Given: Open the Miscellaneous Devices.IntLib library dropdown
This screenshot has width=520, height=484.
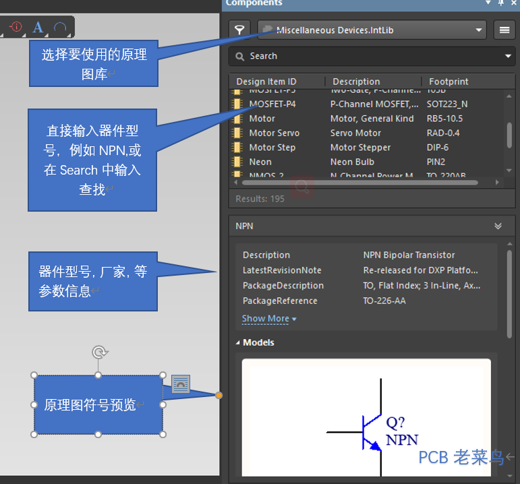Looking at the screenshot, I should [x=479, y=30].
